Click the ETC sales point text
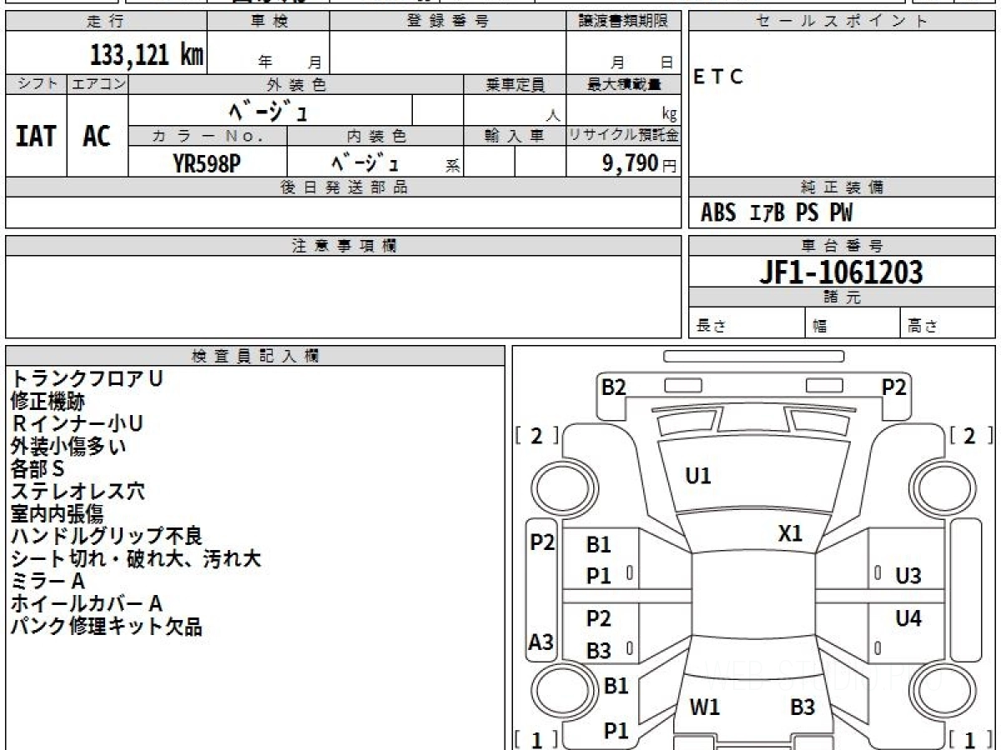The width and height of the screenshot is (1001, 750). coord(718,77)
